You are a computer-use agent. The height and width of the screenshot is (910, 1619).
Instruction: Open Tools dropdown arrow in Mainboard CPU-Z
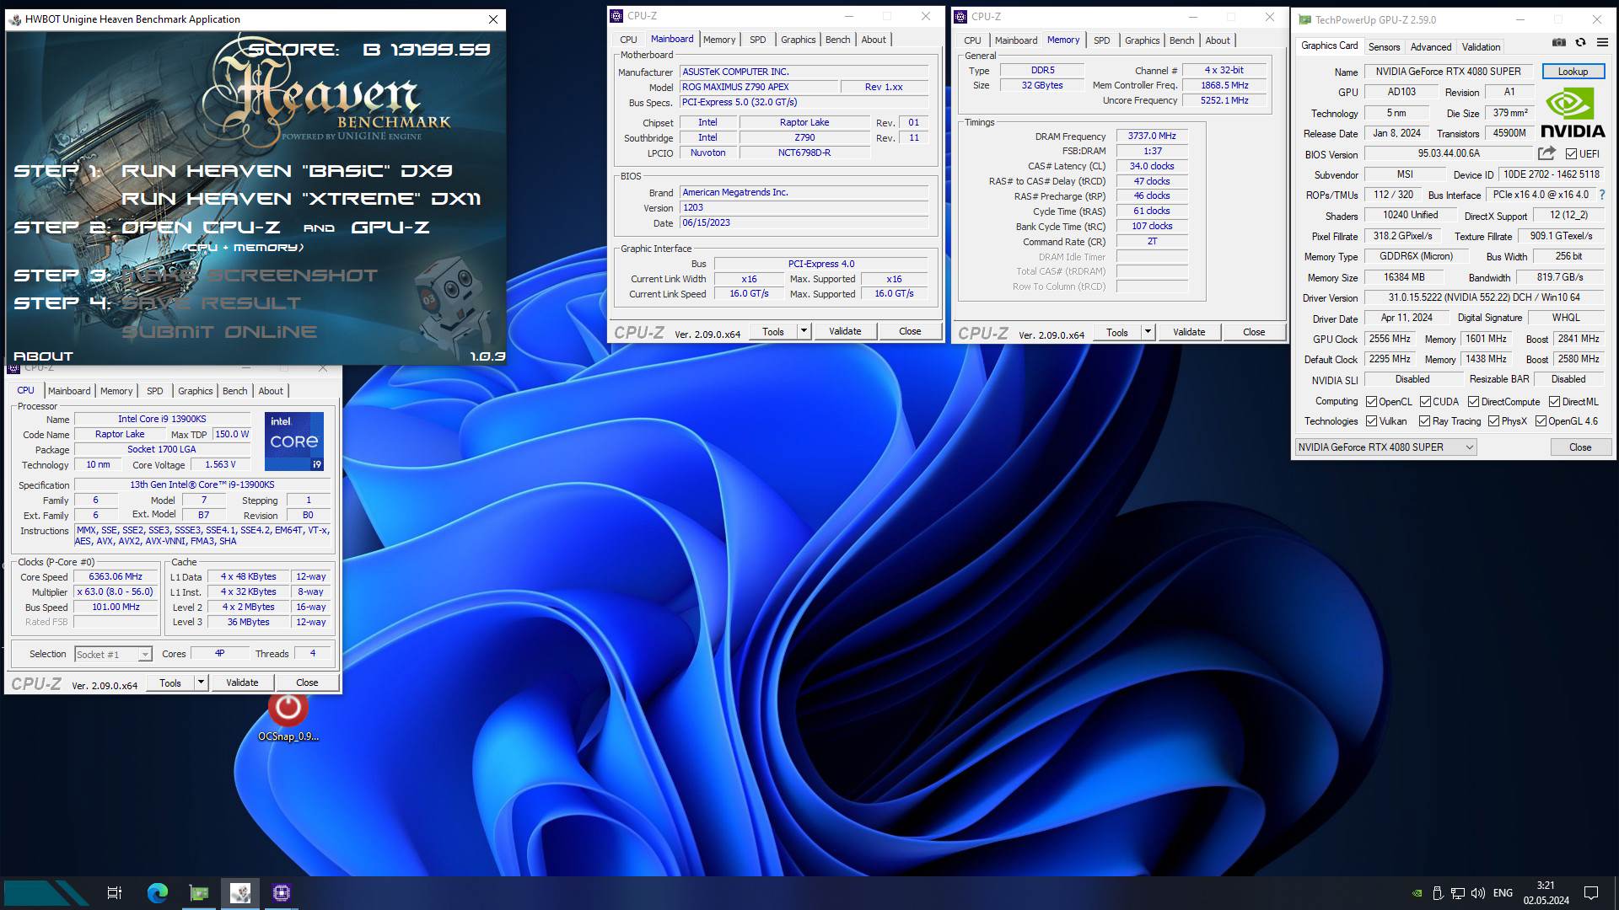(804, 331)
